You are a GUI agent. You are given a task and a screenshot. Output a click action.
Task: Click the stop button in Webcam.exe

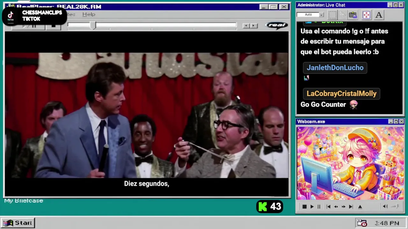(x=304, y=207)
